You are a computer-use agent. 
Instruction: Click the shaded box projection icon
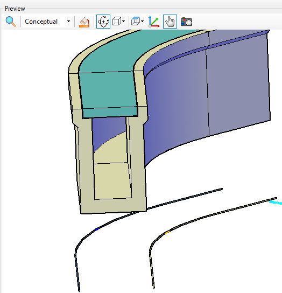(x=136, y=21)
